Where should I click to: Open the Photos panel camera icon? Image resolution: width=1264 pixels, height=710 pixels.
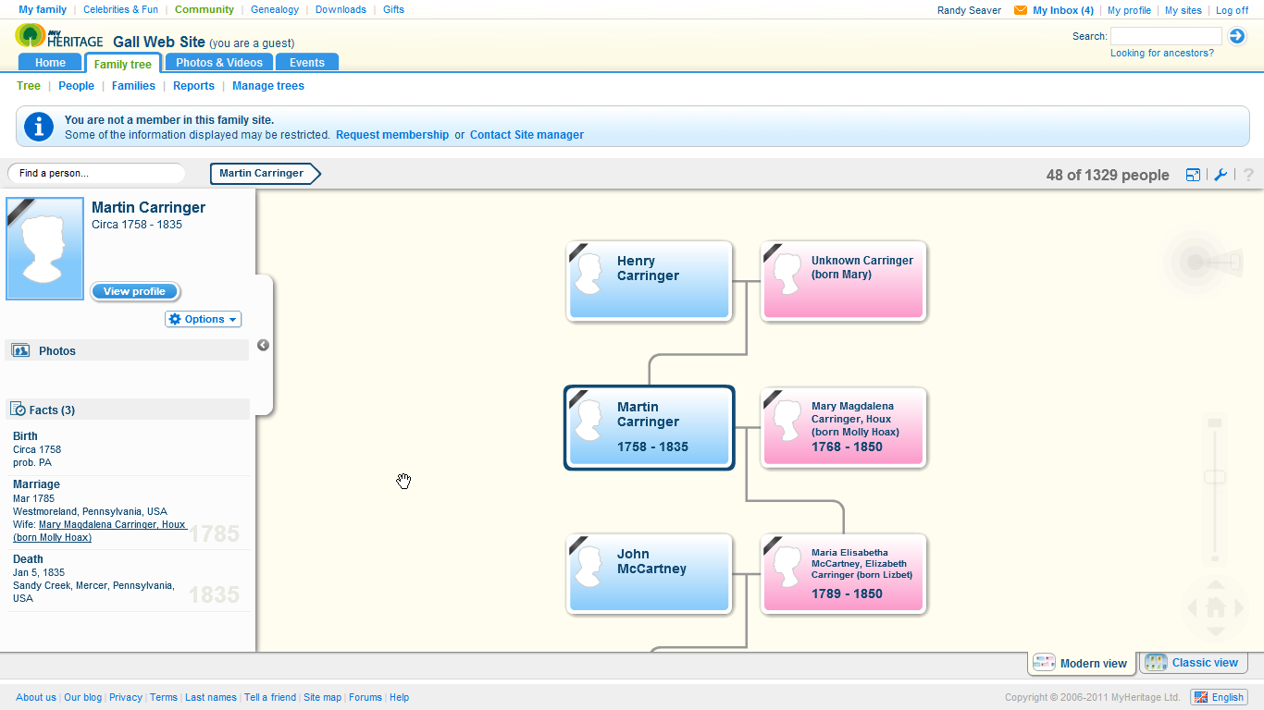coord(20,350)
